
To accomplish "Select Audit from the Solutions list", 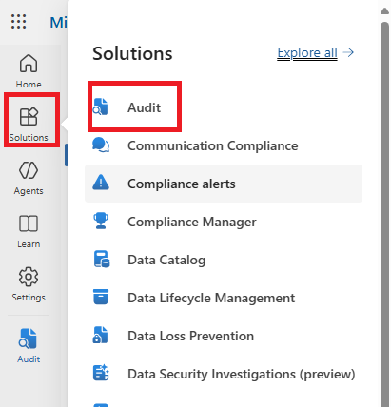I will (x=145, y=107).
